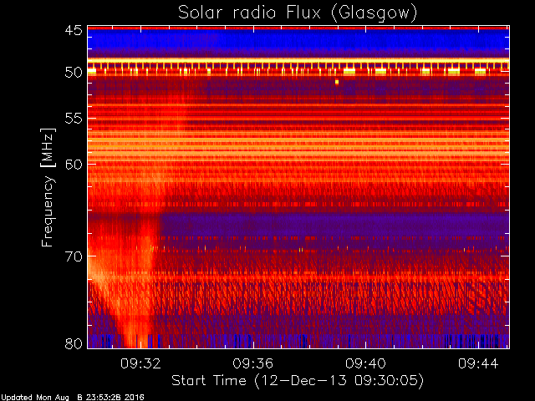Click the 50 frequency tick label

74,73
